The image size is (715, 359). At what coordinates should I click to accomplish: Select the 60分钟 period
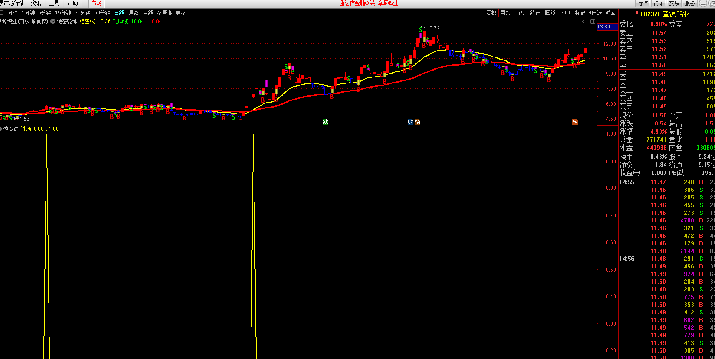click(x=102, y=13)
